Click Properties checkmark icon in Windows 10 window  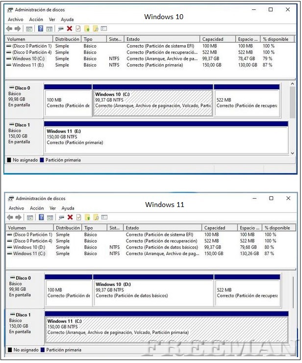[x=78, y=29]
